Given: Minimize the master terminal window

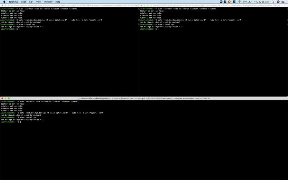Looking at the screenshot, I should tap(5, 98).
